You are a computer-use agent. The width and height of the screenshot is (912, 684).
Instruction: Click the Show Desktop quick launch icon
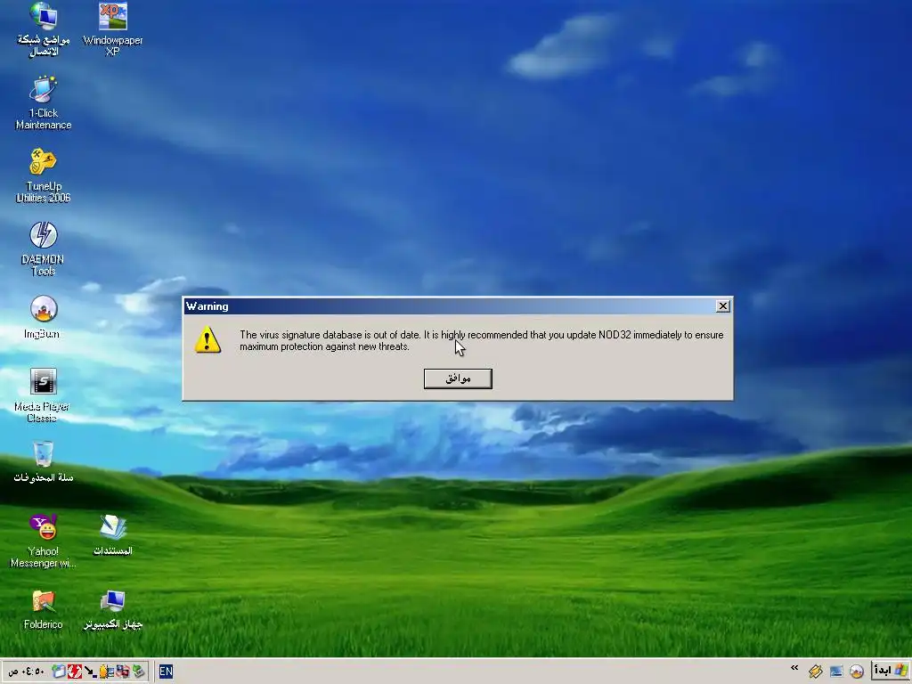pos(836,672)
